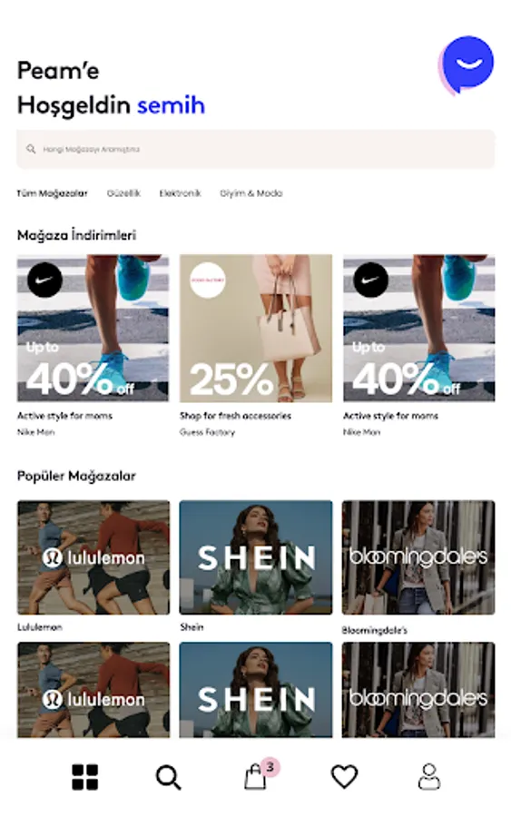This screenshot has width=511, height=817.
Task: Open the blue smiley chat bubble
Action: coord(467,65)
